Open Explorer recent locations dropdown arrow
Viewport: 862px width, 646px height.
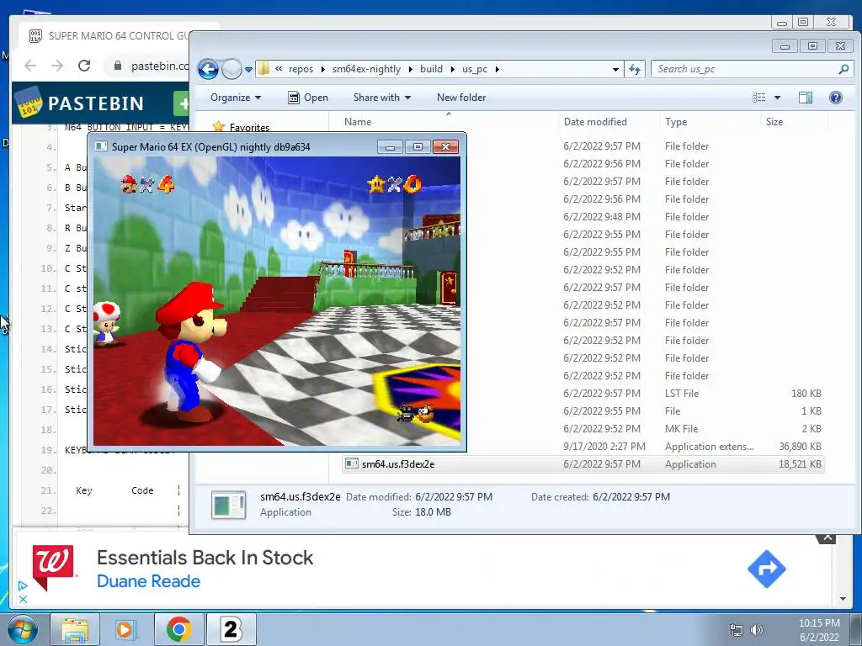coord(248,70)
